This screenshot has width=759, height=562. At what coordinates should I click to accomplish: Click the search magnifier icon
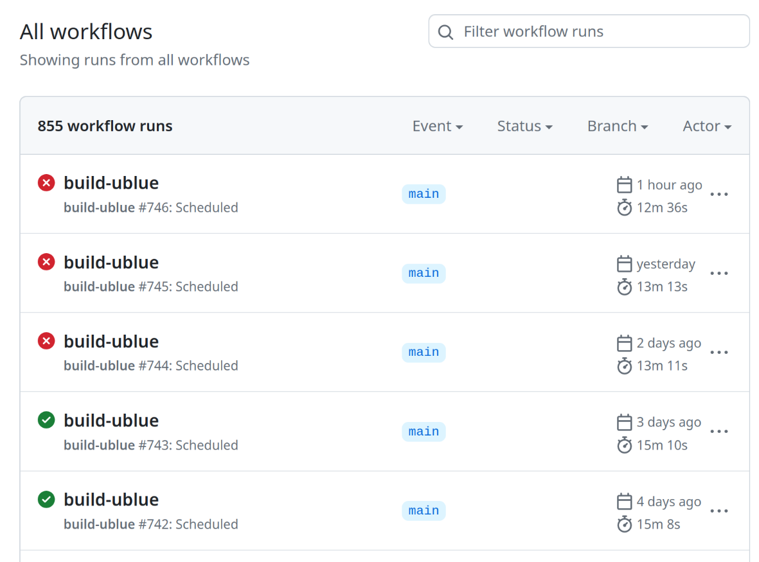[x=445, y=32]
